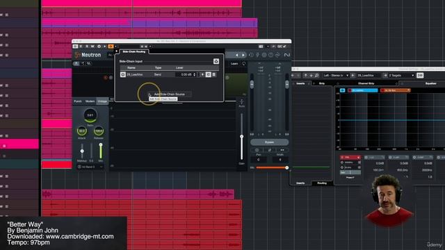The width and height of the screenshot is (445, 250).
Task: Click the Attack knob in Neutron
Action: pyautogui.click(x=82, y=131)
